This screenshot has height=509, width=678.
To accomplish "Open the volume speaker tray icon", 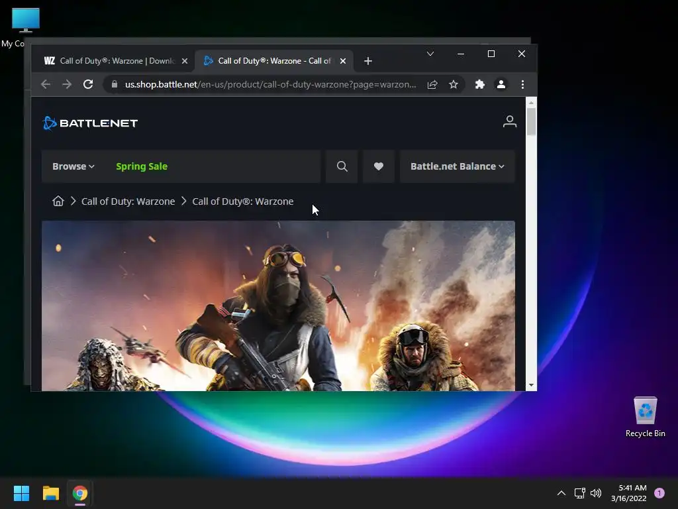I will tap(596, 493).
